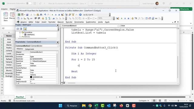Open the Editar menu in the VBA editor
Image resolution: width=194 pixels, height=109 pixels.
(31, 22)
